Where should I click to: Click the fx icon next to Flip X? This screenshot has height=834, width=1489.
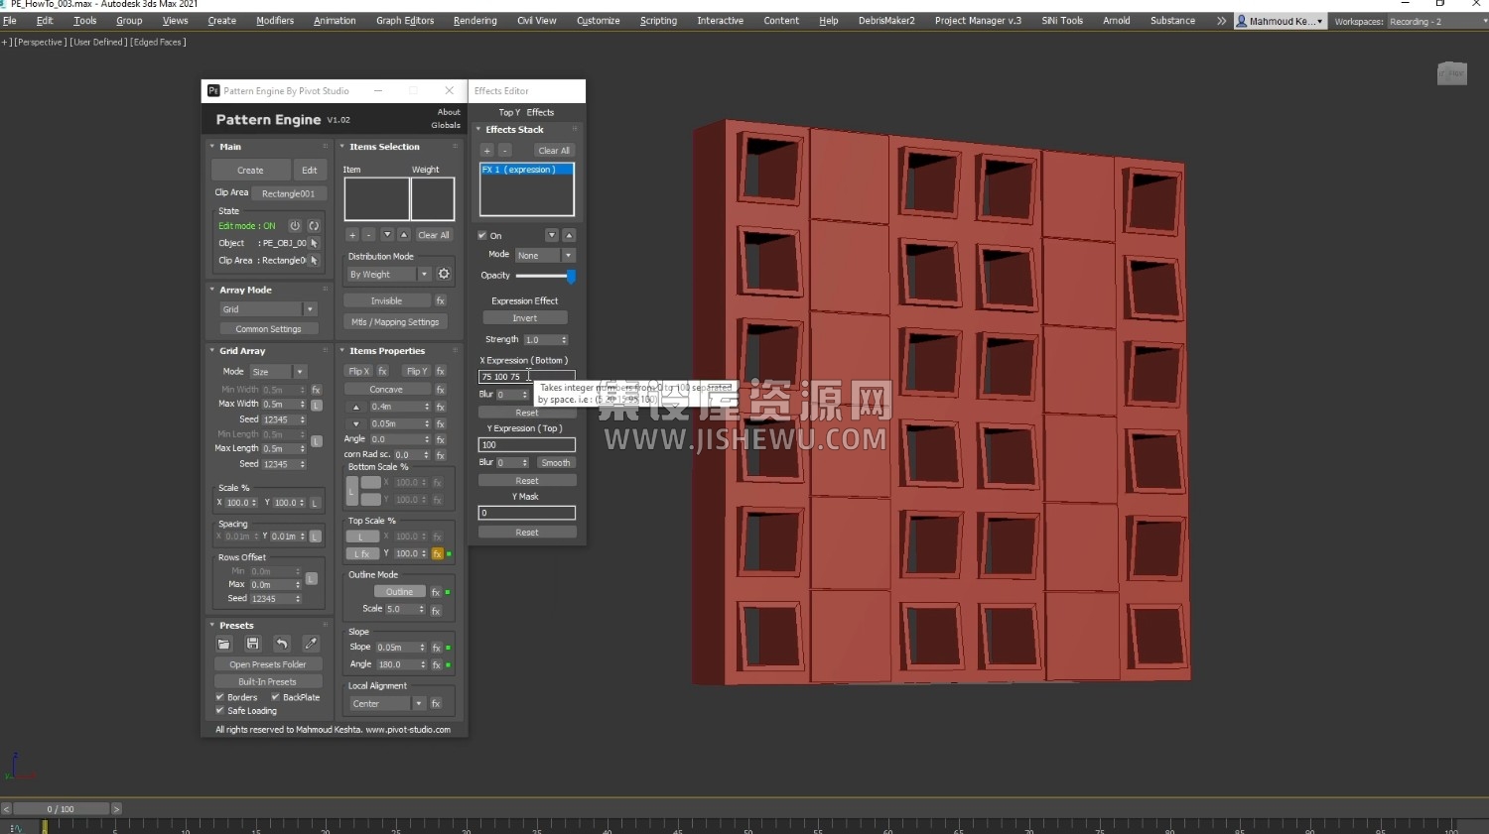pos(382,372)
